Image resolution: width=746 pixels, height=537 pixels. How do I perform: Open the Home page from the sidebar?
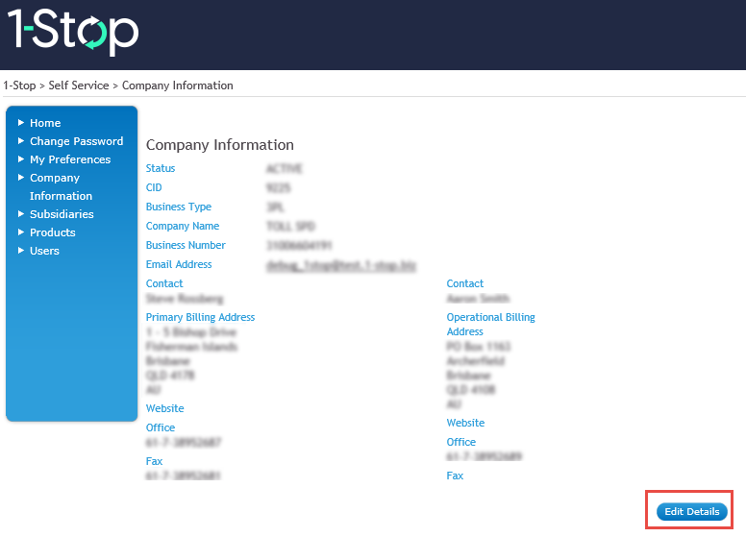[45, 123]
